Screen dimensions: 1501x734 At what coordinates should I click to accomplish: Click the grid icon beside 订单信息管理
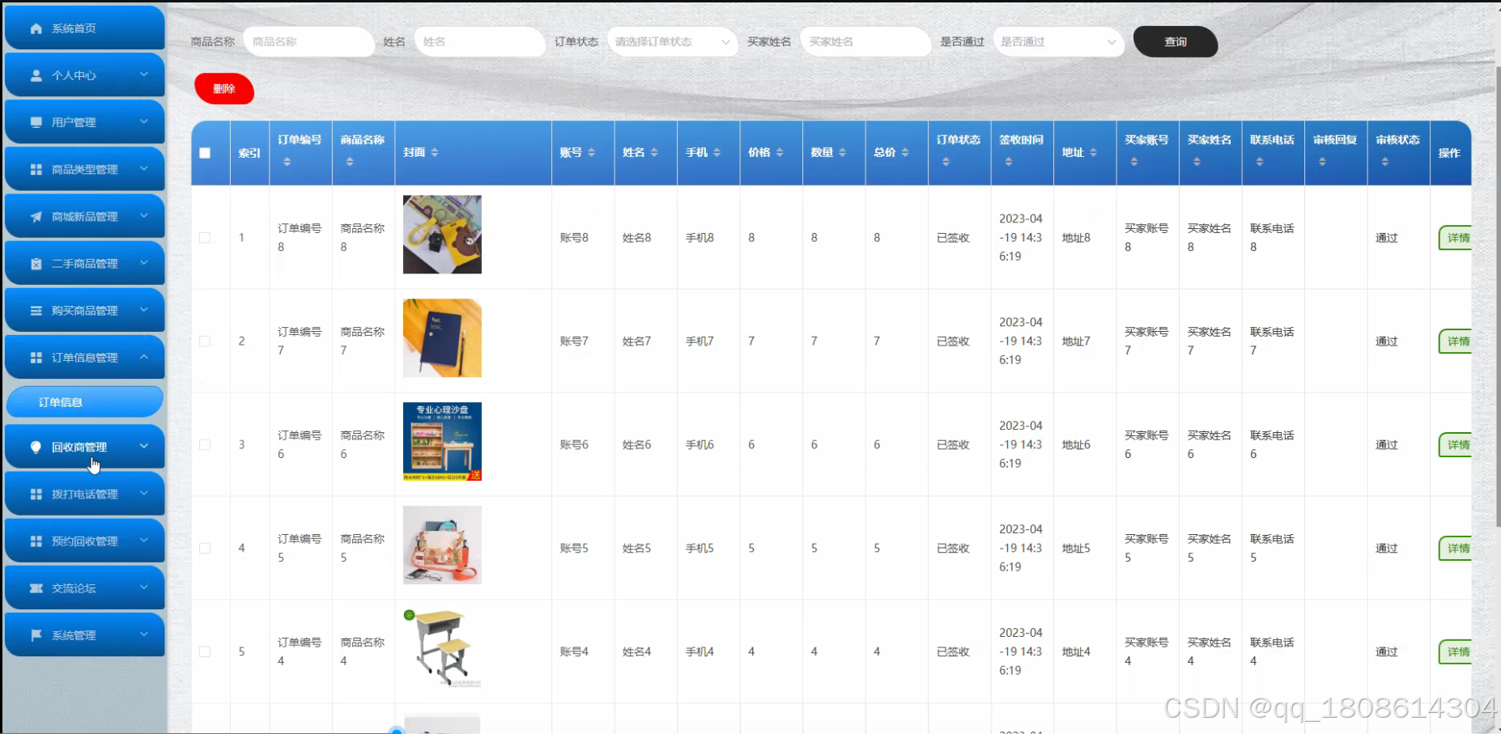[x=36, y=358]
